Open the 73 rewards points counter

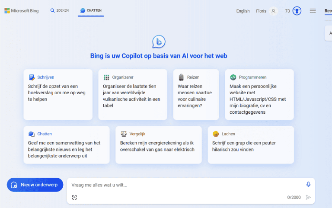287,11
